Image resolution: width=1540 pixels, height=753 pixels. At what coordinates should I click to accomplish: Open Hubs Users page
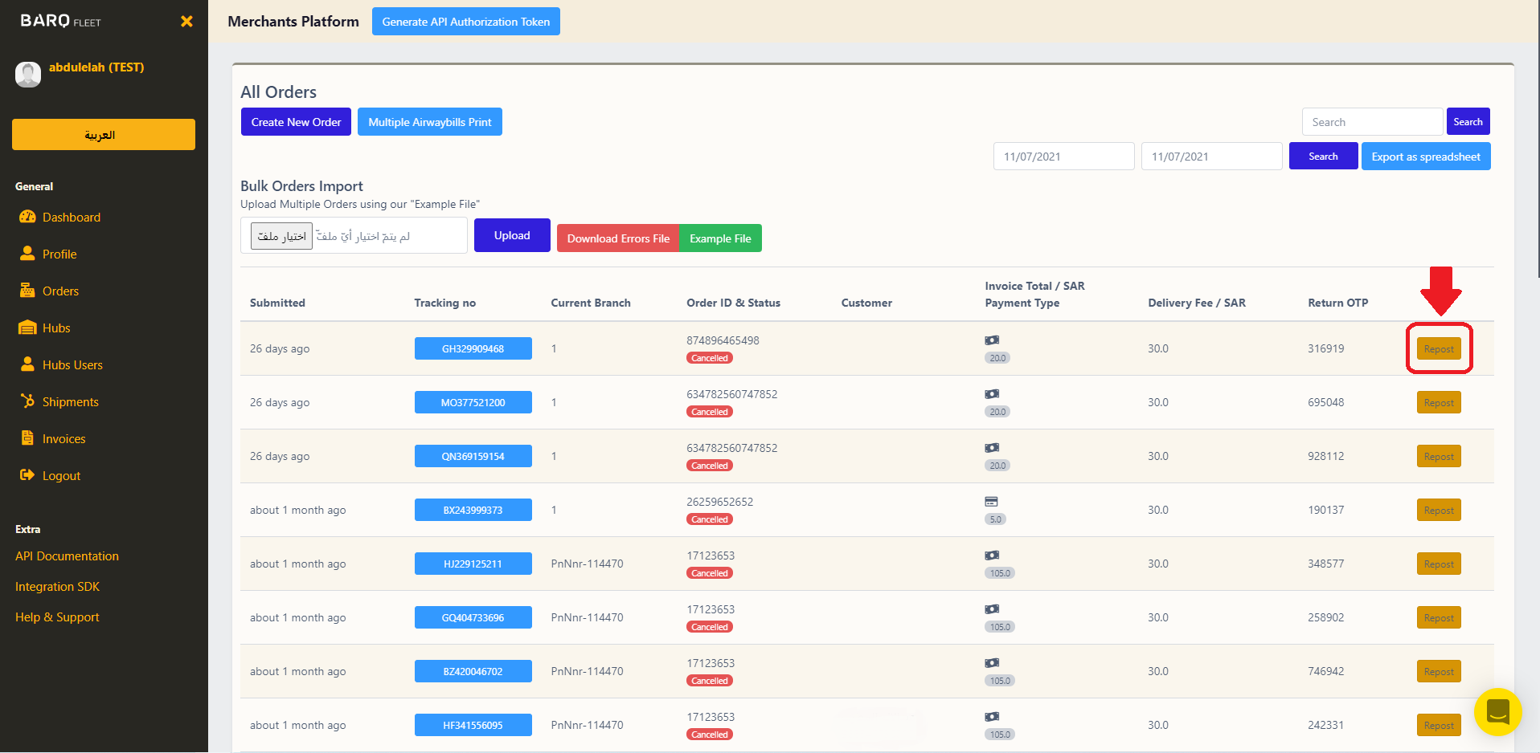pos(72,364)
